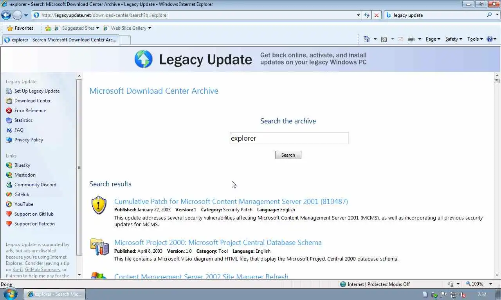The image size is (501, 300).
Task: Open the Mastodon link
Action: click(25, 175)
